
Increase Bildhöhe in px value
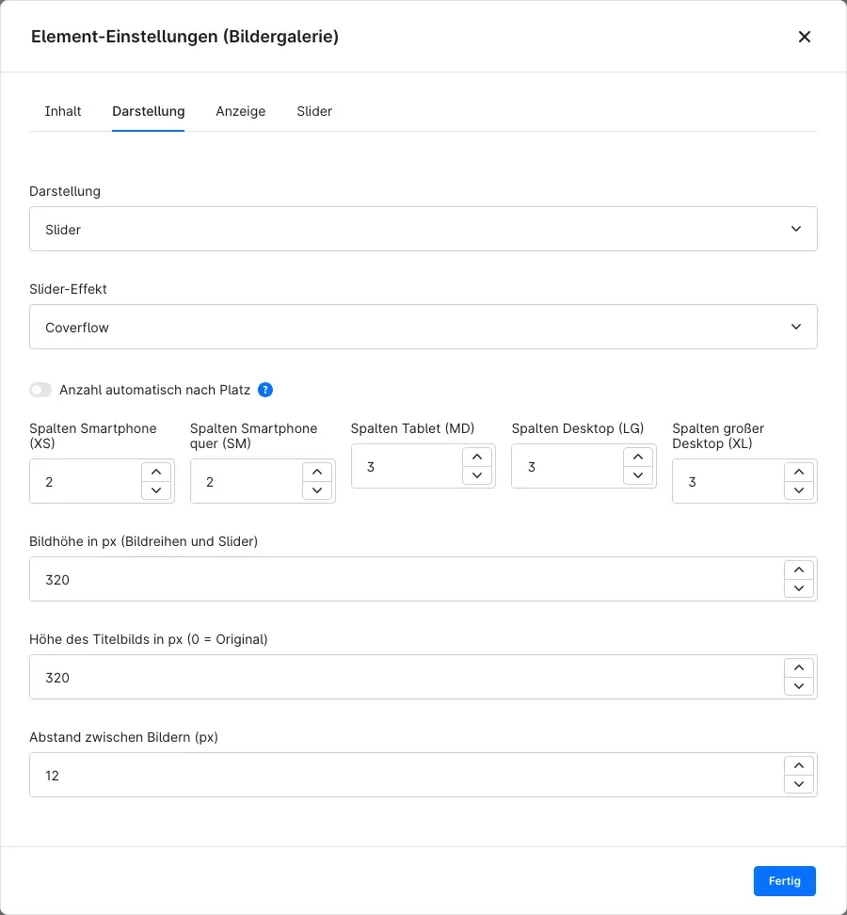click(799, 570)
